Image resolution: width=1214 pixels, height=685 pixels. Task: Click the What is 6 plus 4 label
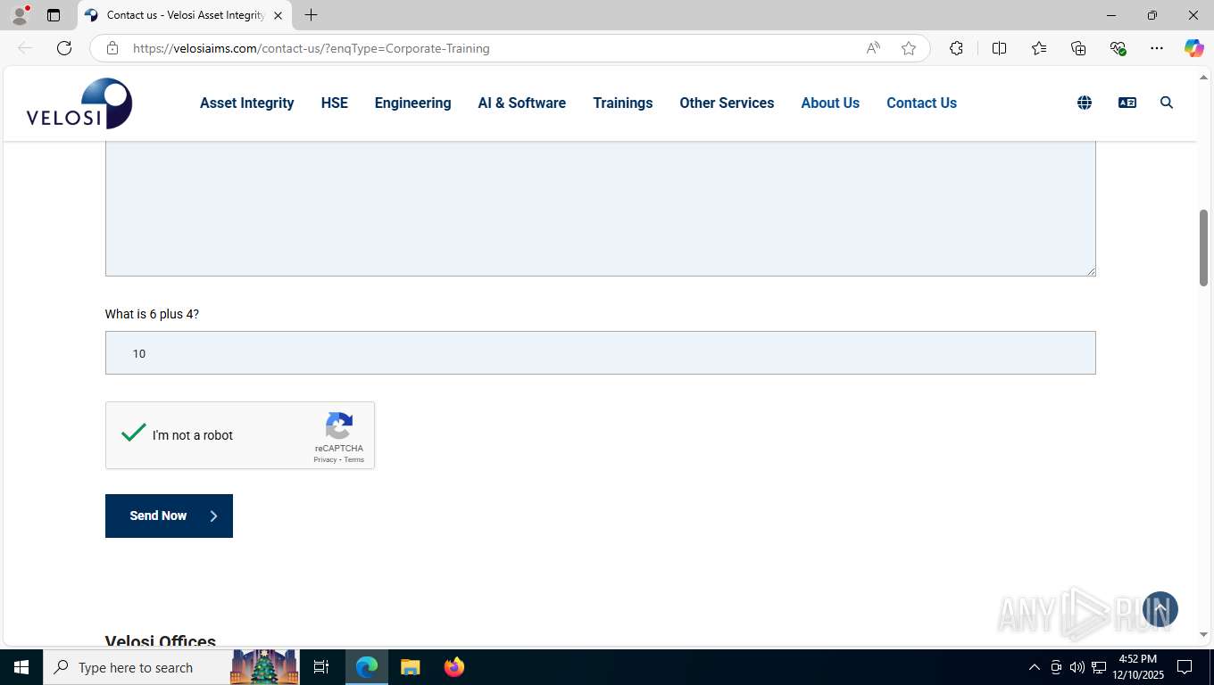[x=152, y=314]
